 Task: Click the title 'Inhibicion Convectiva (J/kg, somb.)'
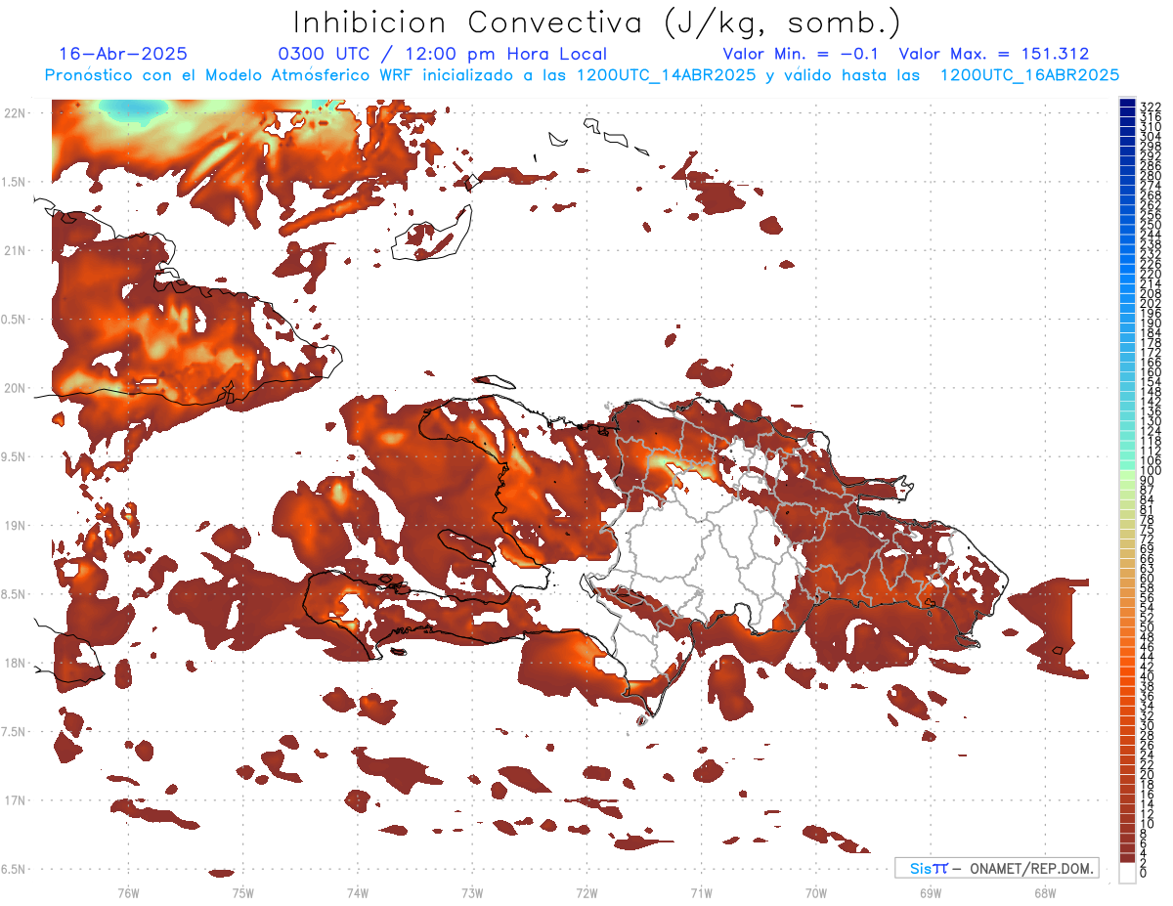pyautogui.click(x=597, y=23)
